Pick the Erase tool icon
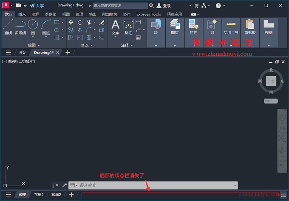This screenshot has height=201, width=289. pos(102,23)
